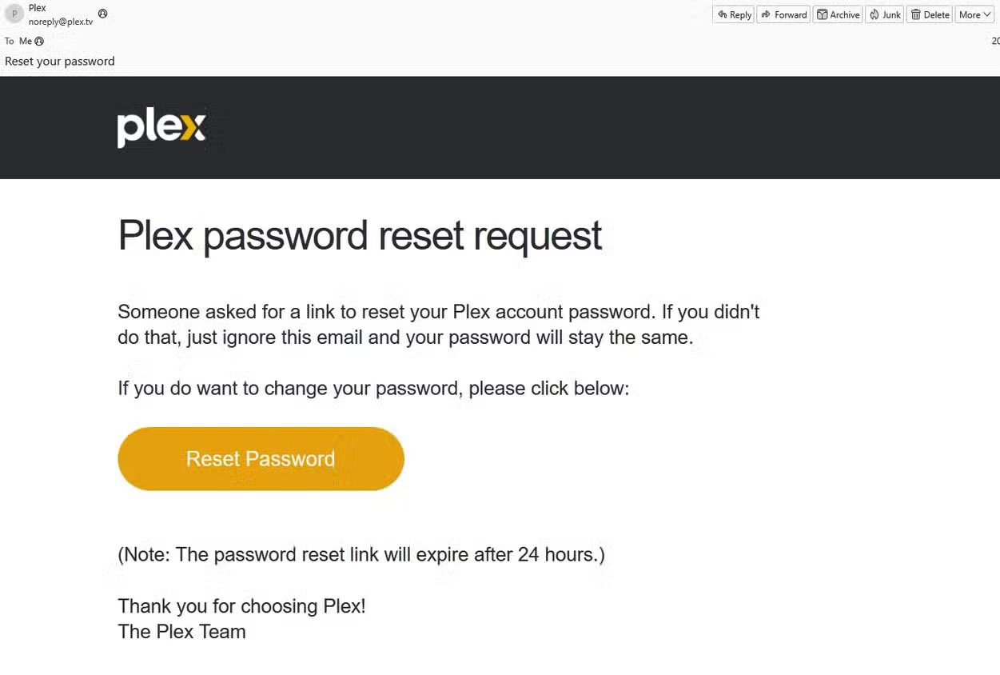Click the subject line Reset your password
Image resolution: width=1000 pixels, height=675 pixels.
(x=60, y=61)
